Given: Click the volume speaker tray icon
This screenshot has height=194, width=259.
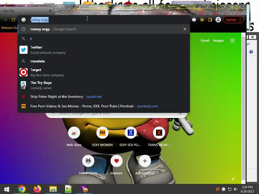Looking at the screenshot, I should tap(236, 189).
